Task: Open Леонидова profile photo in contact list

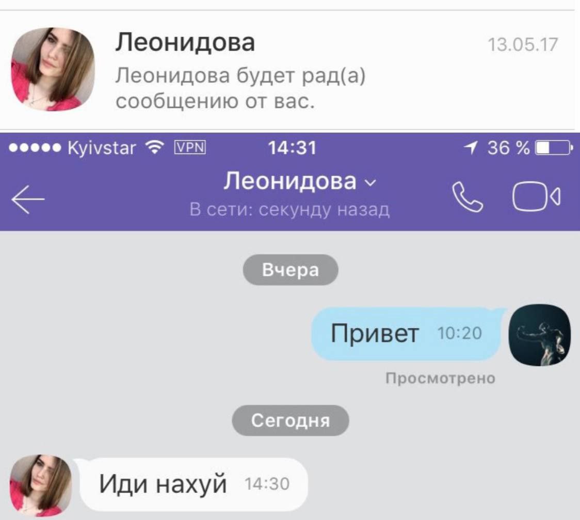Action: pos(53,69)
